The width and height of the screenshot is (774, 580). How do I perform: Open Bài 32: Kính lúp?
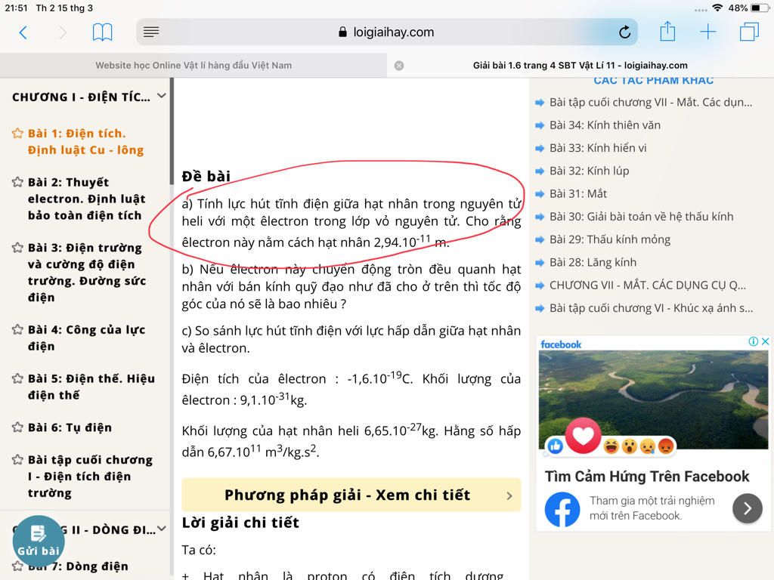590,171
